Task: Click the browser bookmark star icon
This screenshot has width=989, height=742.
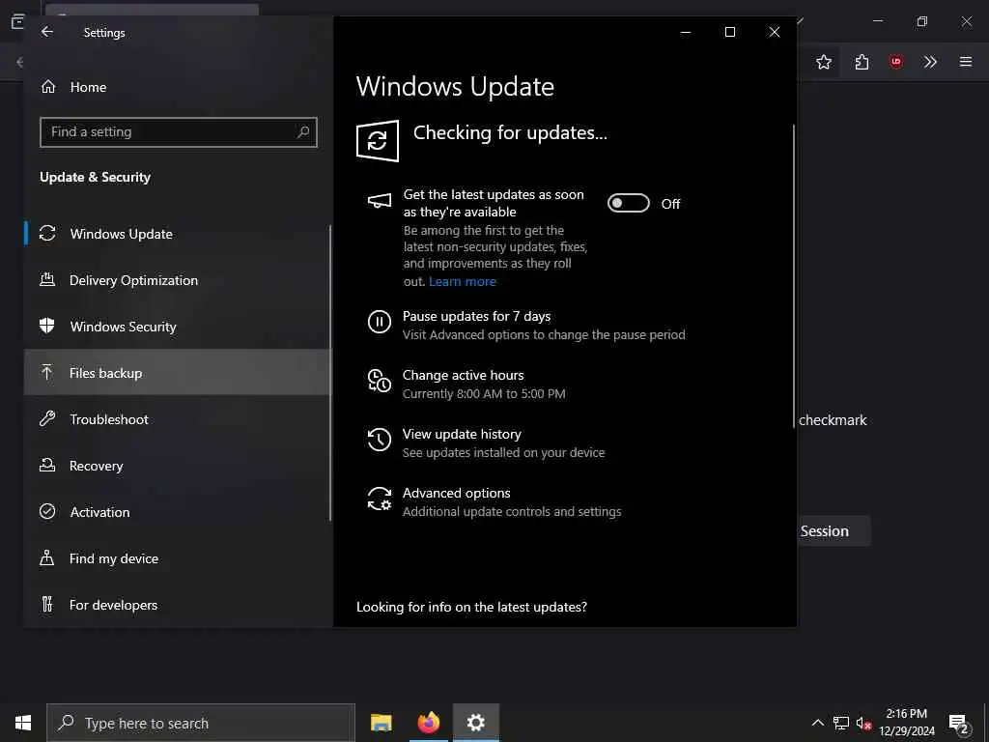Action: pyautogui.click(x=823, y=62)
